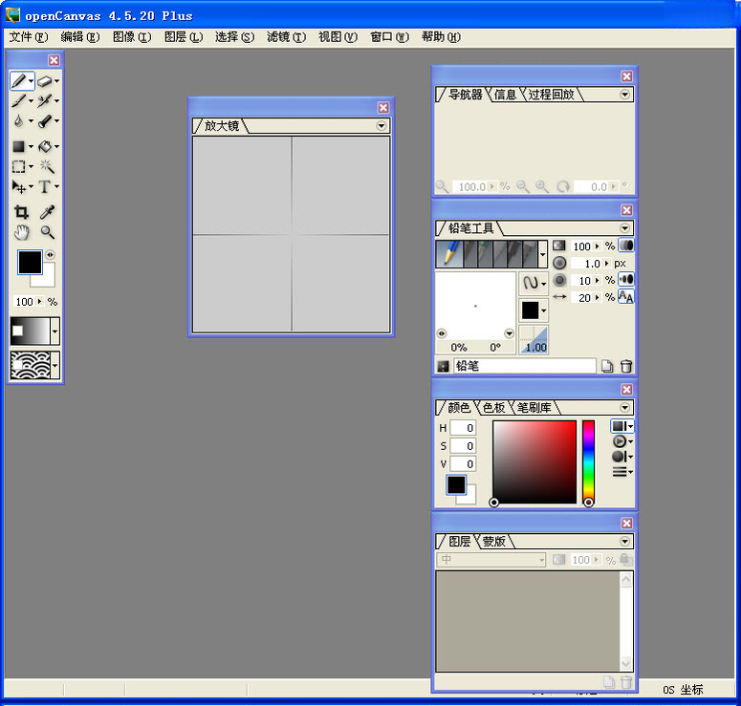Switch to the 过程回放 tab
The image size is (741, 706).
click(x=551, y=95)
